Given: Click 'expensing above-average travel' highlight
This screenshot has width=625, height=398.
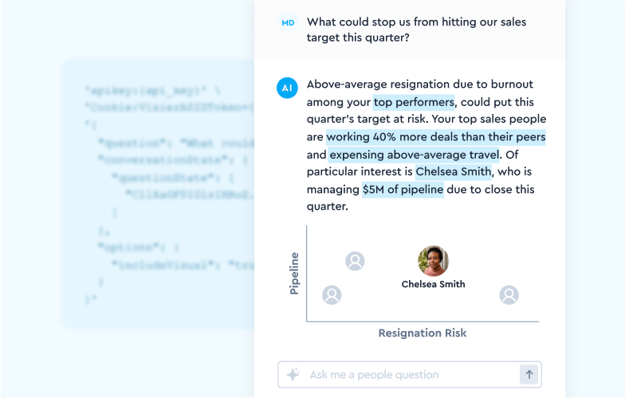Looking at the screenshot, I should coord(415,155).
